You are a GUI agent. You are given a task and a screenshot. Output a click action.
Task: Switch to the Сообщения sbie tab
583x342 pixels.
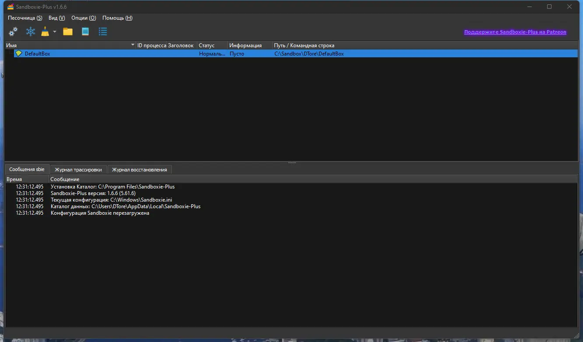(x=27, y=169)
